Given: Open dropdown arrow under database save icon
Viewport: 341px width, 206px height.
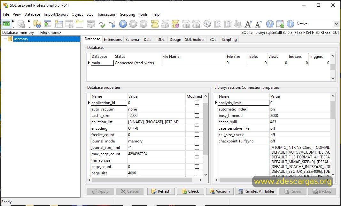Looking at the screenshot, I should tap(29, 27).
